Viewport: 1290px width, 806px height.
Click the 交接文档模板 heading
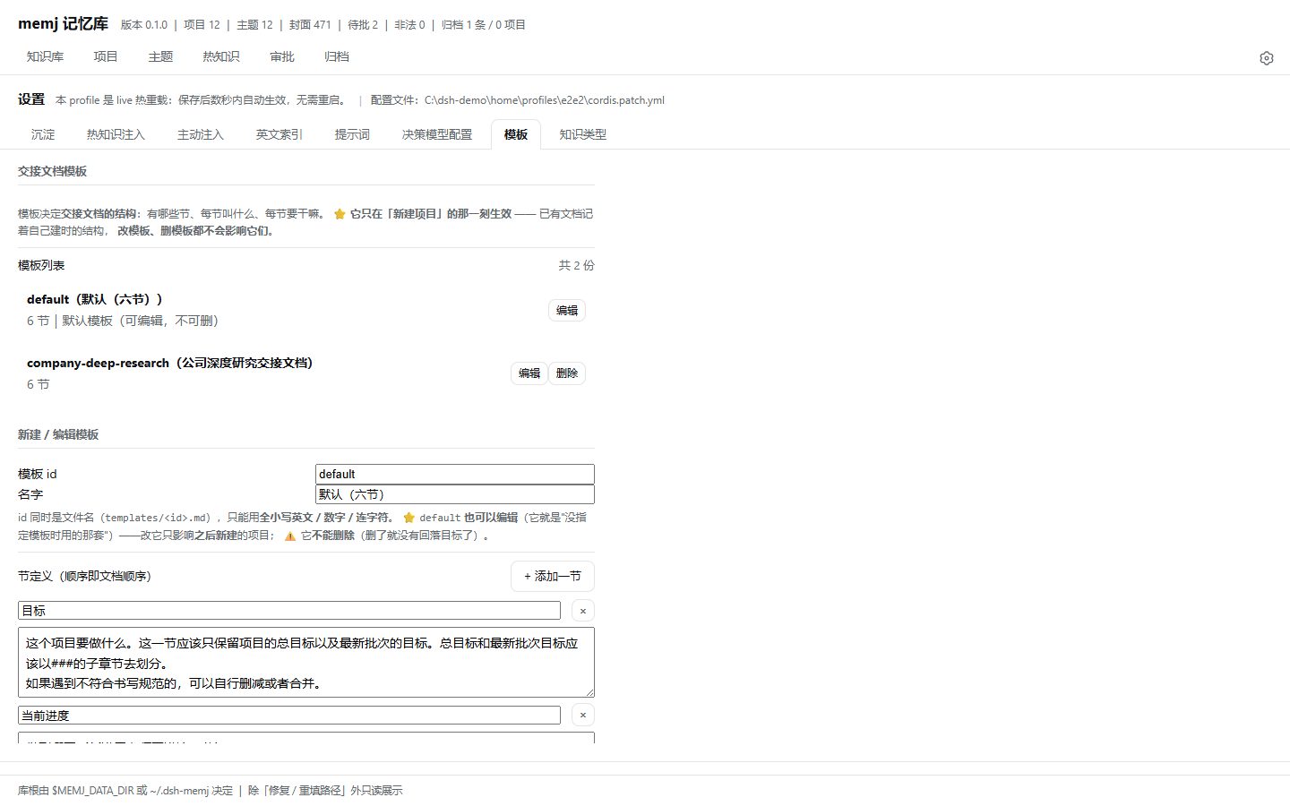[x=53, y=171]
